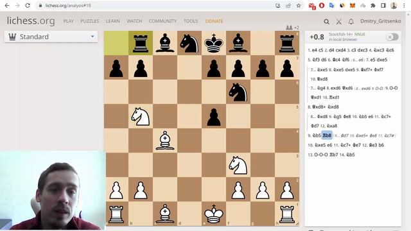Open the Chrome profile avatar

(x=394, y=6)
